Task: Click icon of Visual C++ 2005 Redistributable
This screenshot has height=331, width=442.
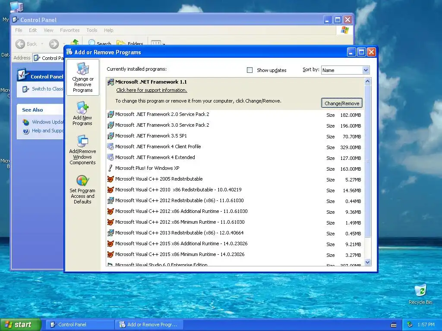Action: click(110, 179)
